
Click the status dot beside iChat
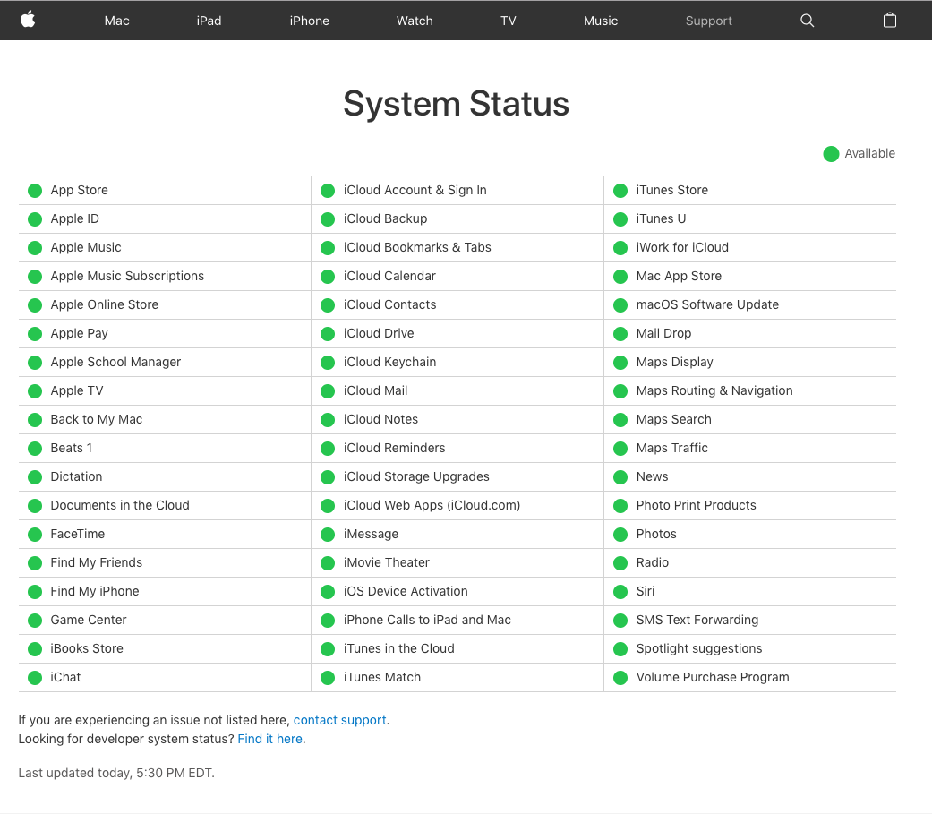(x=35, y=678)
